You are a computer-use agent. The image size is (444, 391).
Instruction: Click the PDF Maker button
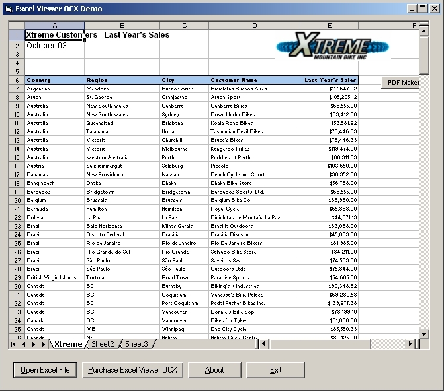click(400, 83)
